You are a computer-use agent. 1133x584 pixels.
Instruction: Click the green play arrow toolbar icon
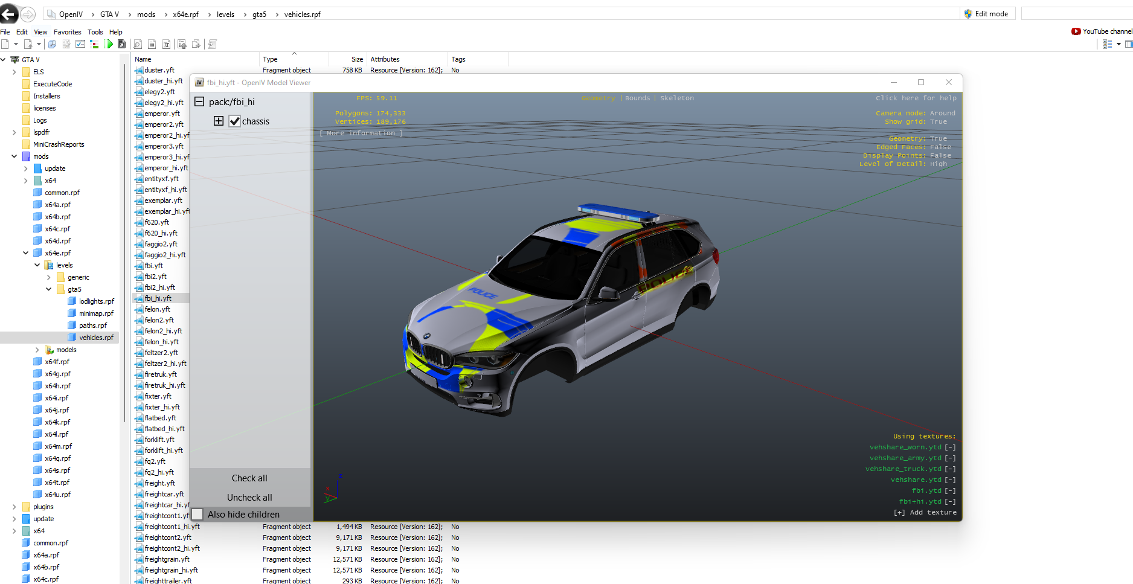[x=109, y=44]
